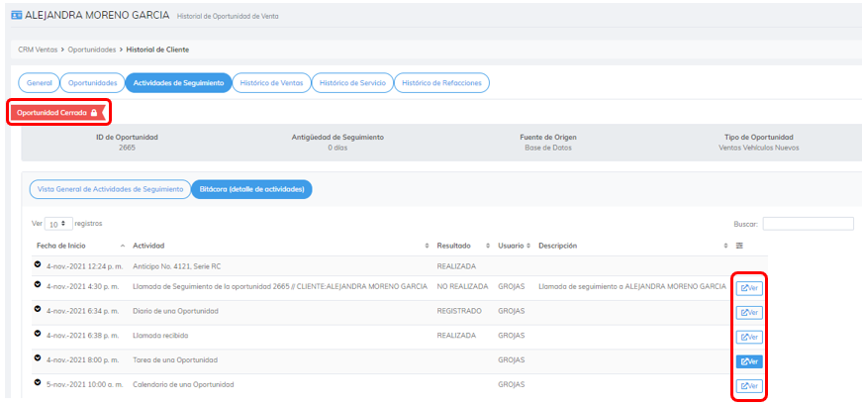Select Vista General de Actividades de Seguimiento
The image size is (862, 405).
click(110, 189)
